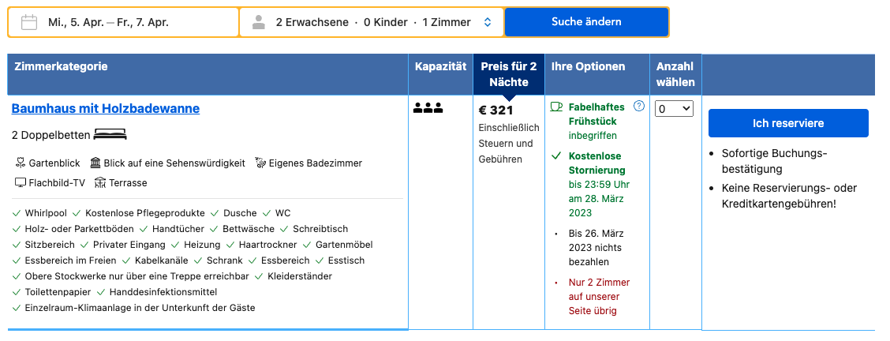The image size is (890, 341).
Task: Click the Flachbild-TV icon
Action: 21,182
